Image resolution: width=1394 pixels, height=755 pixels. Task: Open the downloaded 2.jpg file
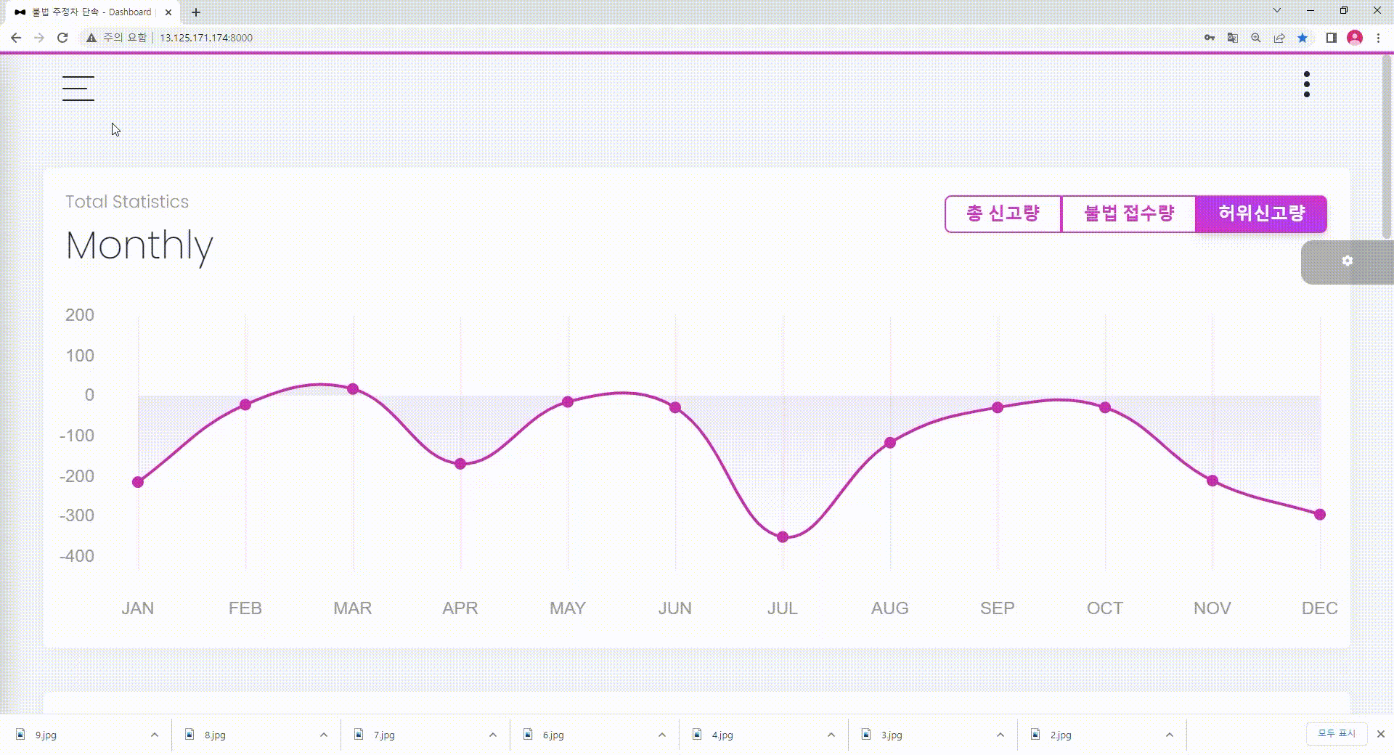[1060, 735]
